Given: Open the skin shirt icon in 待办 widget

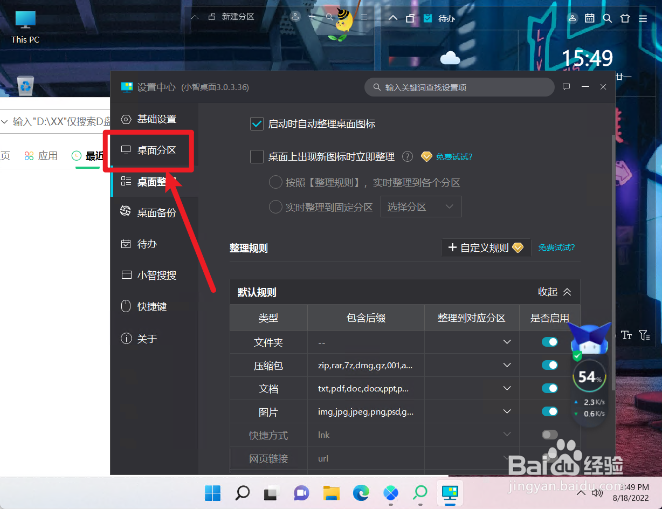Looking at the screenshot, I should coord(625,18).
